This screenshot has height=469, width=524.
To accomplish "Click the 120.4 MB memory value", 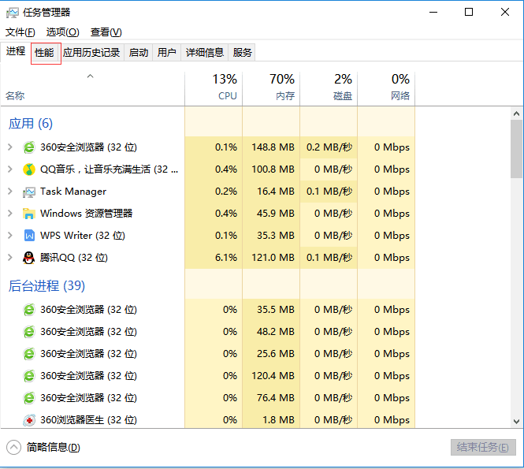I will (x=273, y=376).
